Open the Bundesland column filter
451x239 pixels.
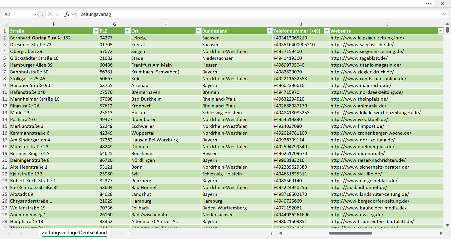[x=269, y=31]
